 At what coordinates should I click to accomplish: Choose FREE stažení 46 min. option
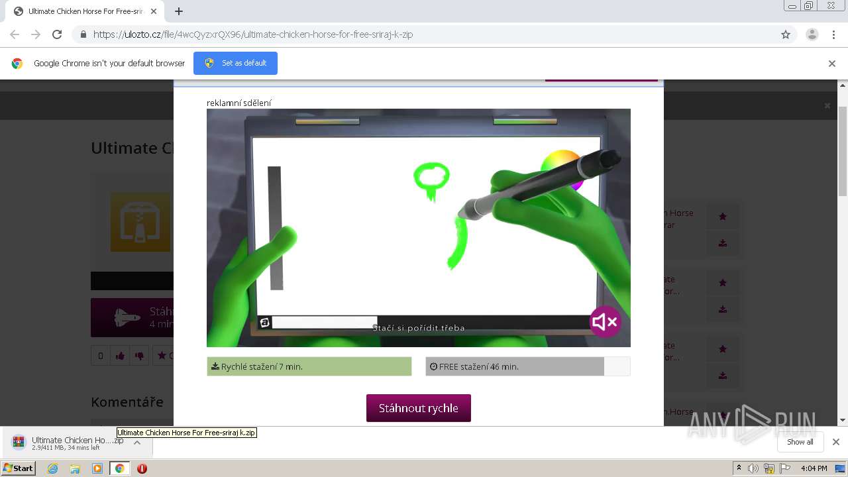click(528, 366)
